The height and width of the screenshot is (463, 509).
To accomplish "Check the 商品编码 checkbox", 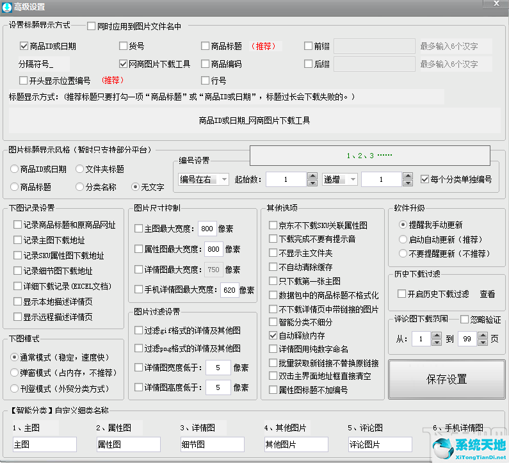I will point(205,63).
